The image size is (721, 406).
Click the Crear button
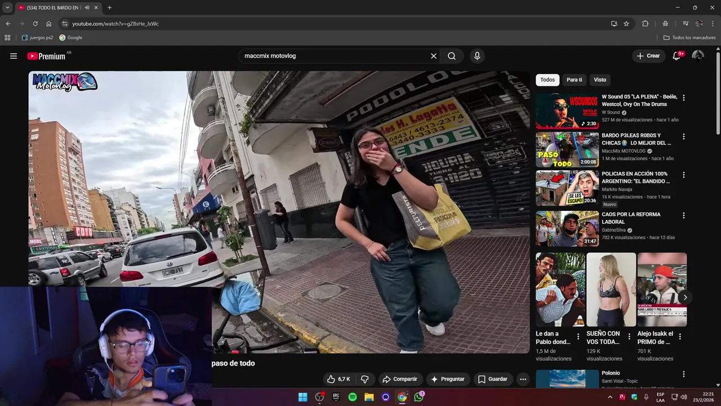[648, 56]
